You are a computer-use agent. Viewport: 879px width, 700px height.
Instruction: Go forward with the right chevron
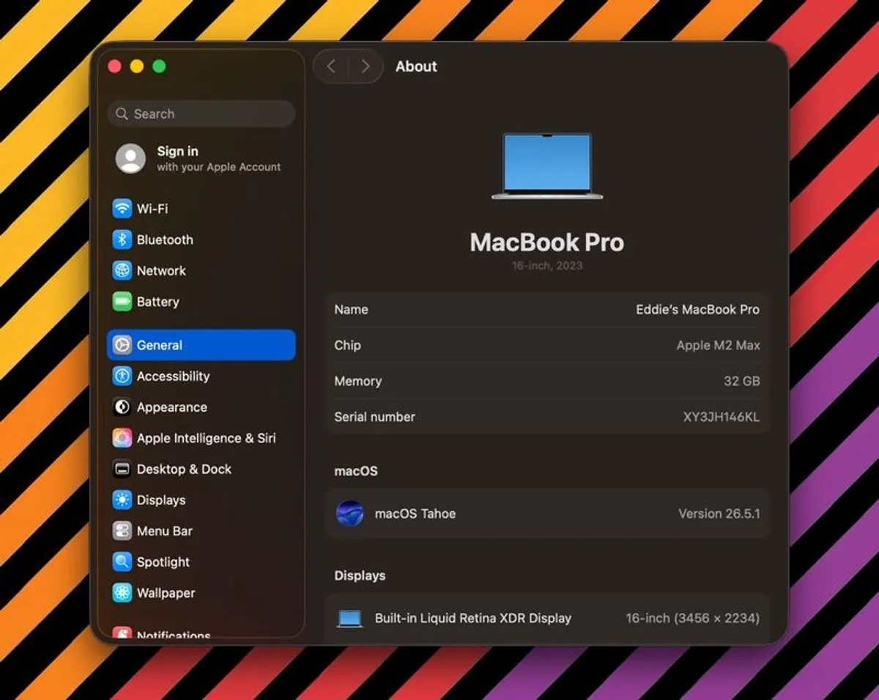click(x=365, y=67)
